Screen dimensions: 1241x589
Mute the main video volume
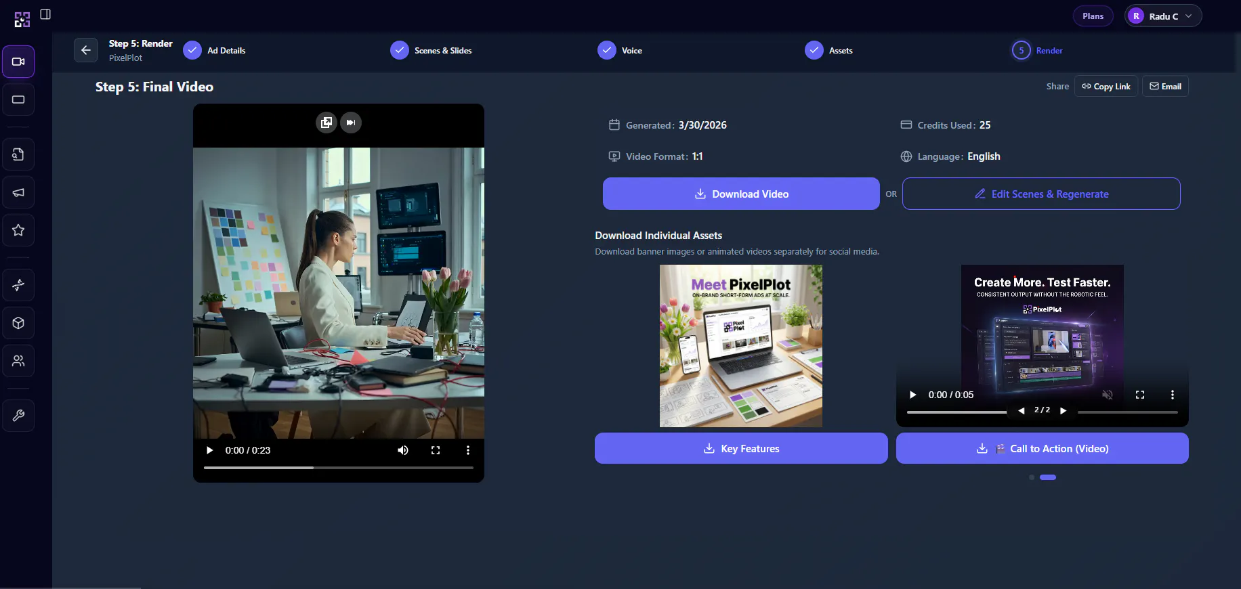[x=403, y=450]
